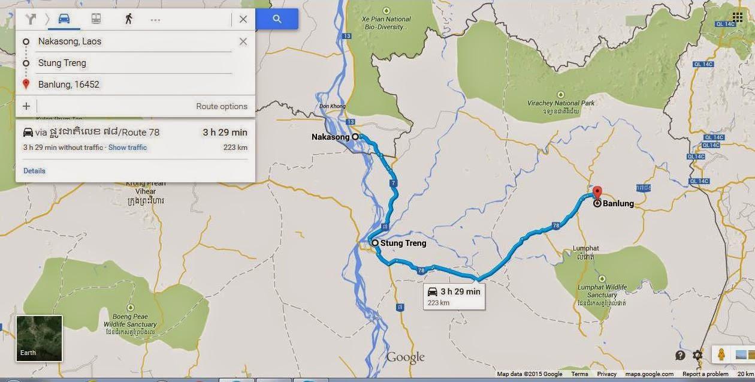Remove the Nakasong, Laos stop
755x382 pixels.
[243, 41]
